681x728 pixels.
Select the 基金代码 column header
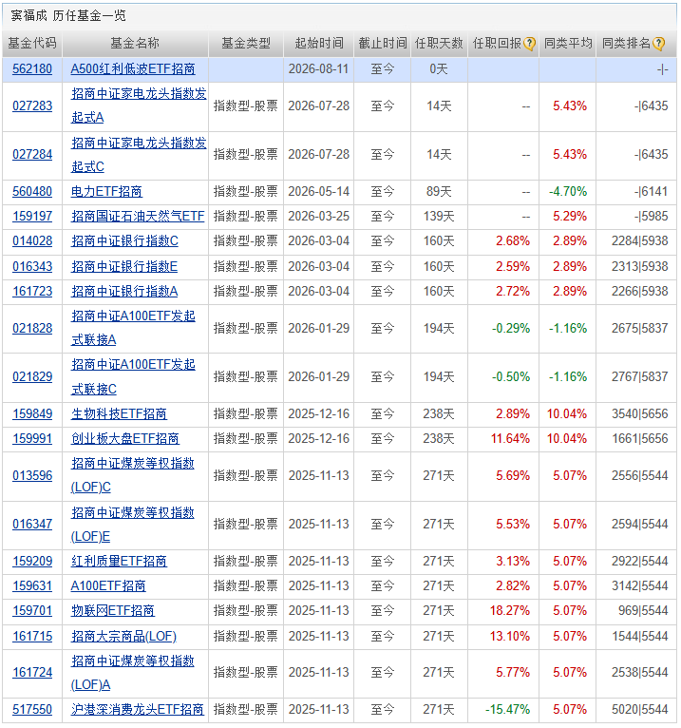[32, 44]
